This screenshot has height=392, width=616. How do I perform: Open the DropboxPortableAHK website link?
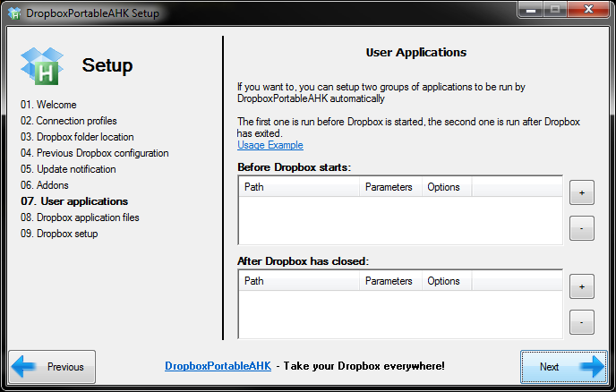(218, 366)
